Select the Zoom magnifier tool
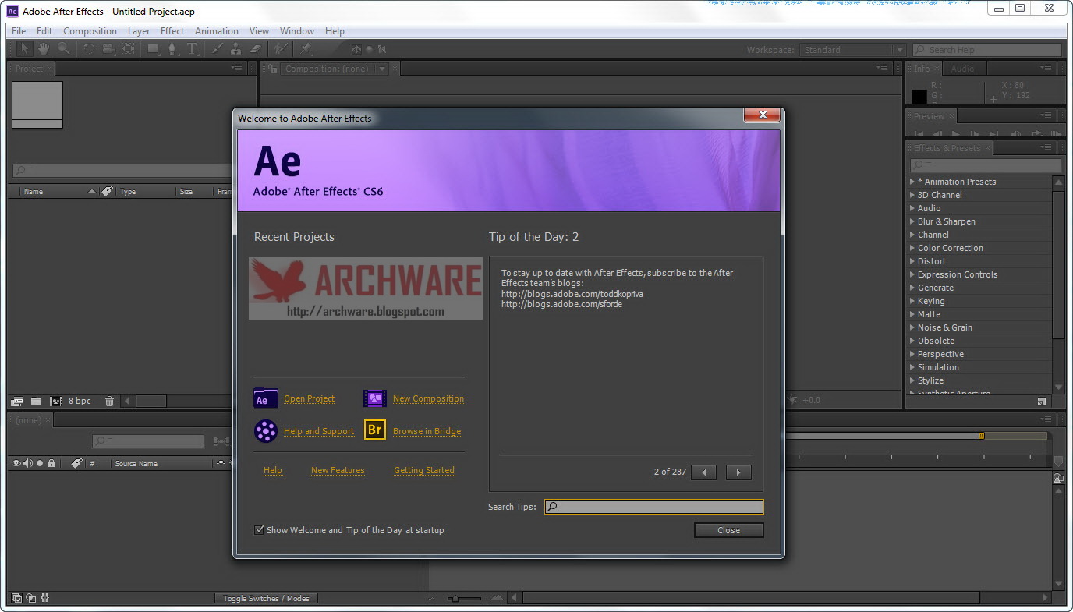The image size is (1073, 612). coord(63,49)
